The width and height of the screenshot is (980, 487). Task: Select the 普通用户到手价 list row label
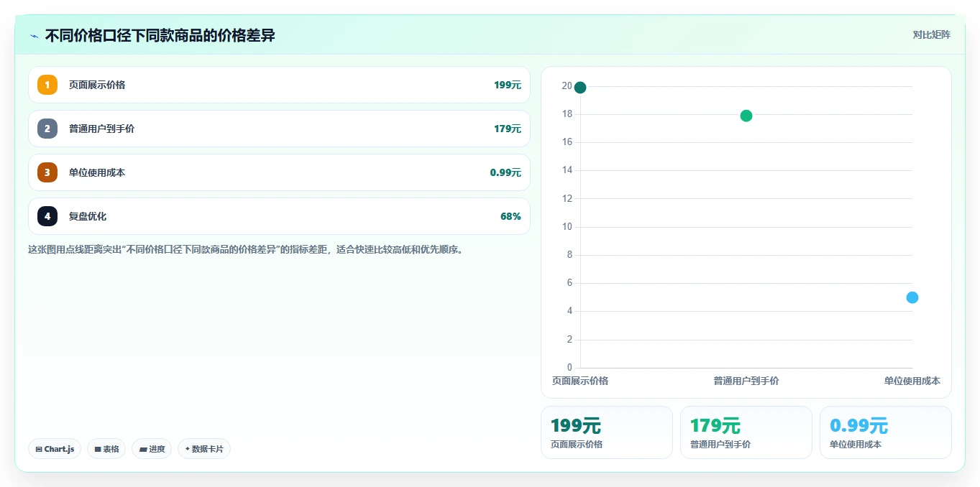(x=101, y=129)
